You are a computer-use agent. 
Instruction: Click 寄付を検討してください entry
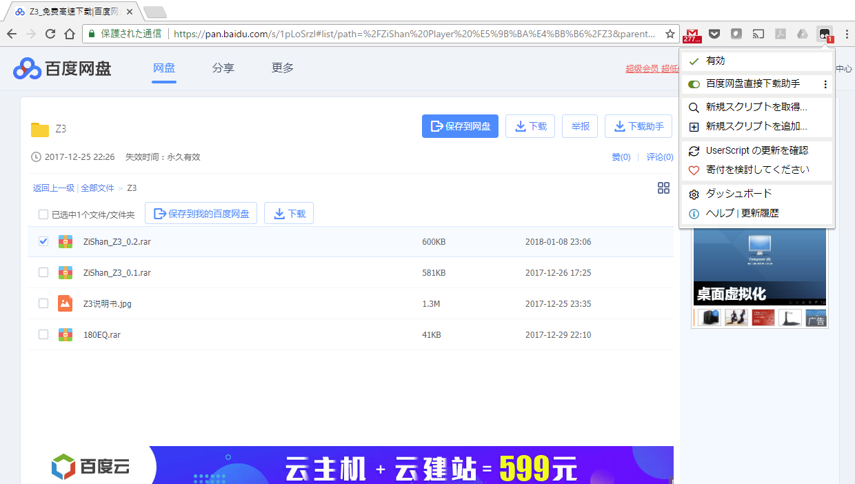point(756,170)
